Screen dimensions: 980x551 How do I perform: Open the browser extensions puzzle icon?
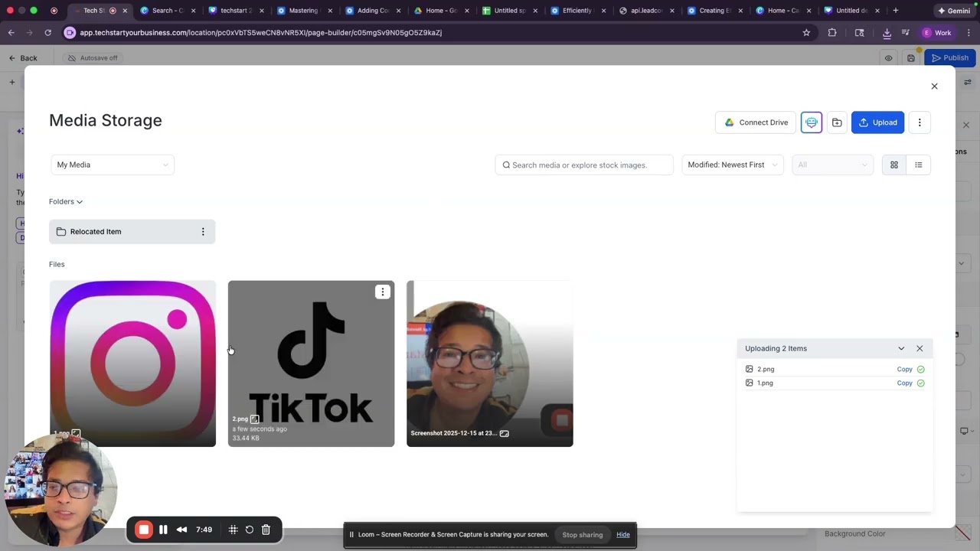pos(832,33)
